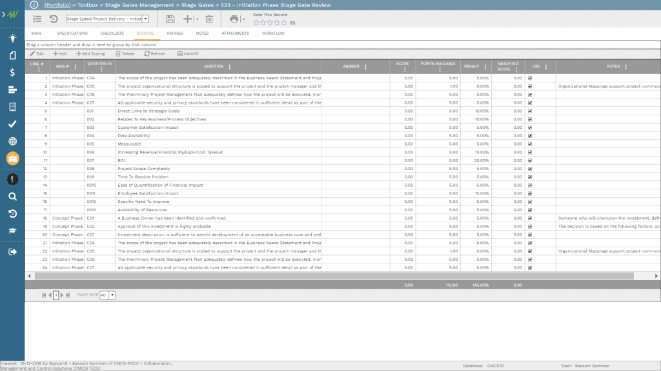Open the history clock icon in top toolbar
Viewport: 661px width, 371px height.
point(54,19)
